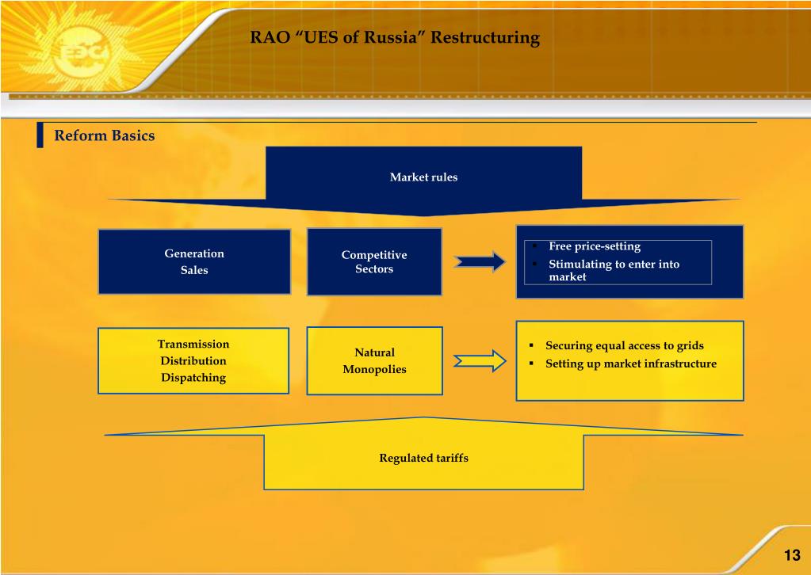Click the "Natural Monopolies" yellow box
The height and width of the screenshot is (575, 811).
coord(374,360)
